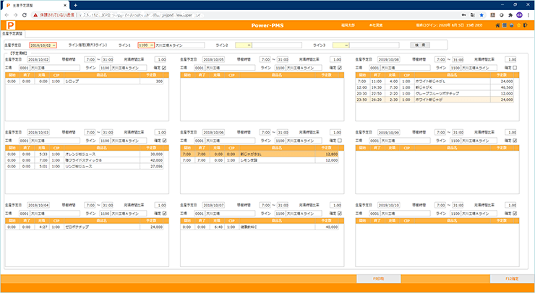The width and height of the screenshot is (535, 293).
Task: Open the ライン2 code dropdown
Action: pos(249,45)
